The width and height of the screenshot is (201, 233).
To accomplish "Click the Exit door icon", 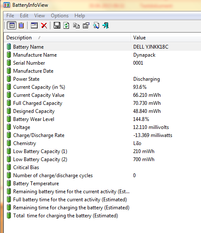I will click(x=106, y=25).
